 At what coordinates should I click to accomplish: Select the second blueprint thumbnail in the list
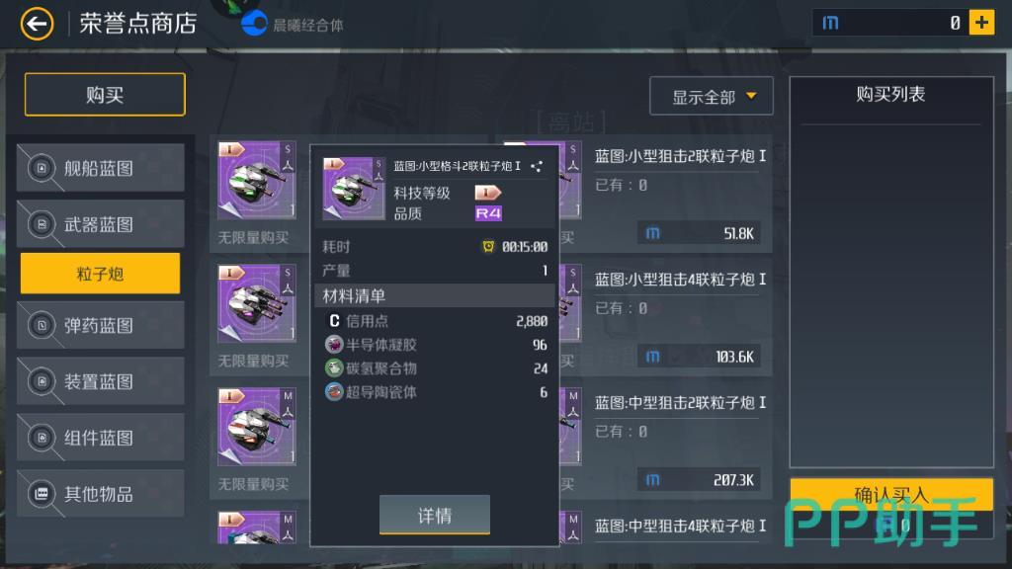pos(257,303)
